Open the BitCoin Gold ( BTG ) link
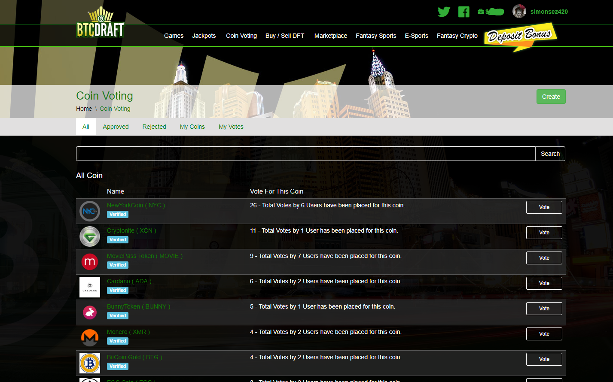This screenshot has height=382, width=613. (134, 357)
